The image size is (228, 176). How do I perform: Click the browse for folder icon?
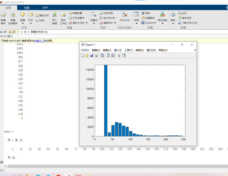14,32
